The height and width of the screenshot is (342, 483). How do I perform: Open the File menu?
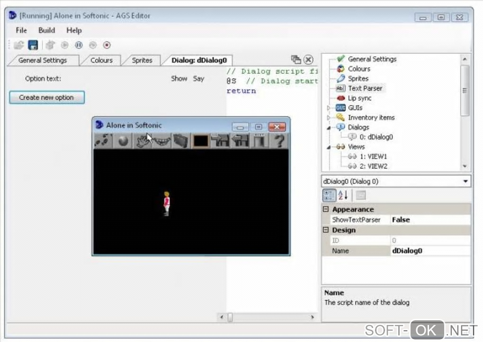pos(21,30)
